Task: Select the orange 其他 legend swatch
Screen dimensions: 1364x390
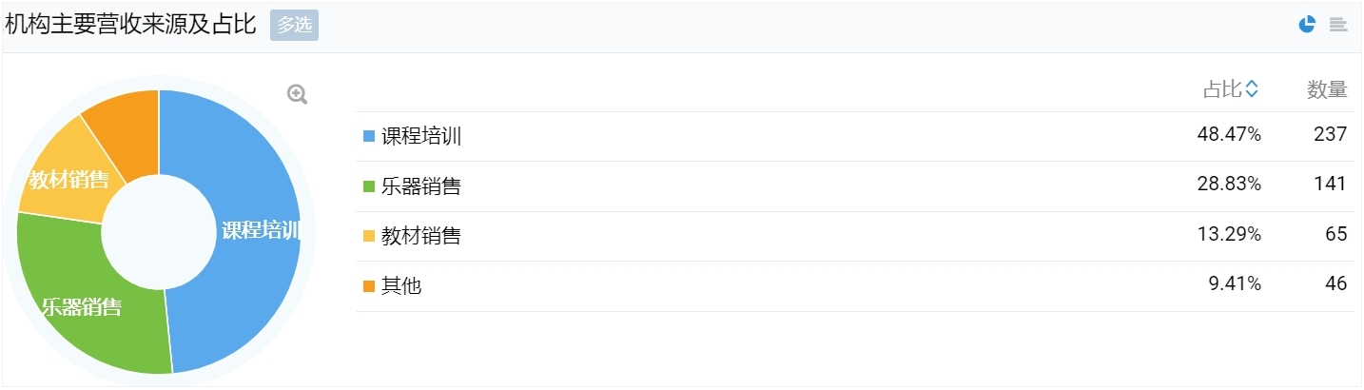Action: tap(369, 285)
